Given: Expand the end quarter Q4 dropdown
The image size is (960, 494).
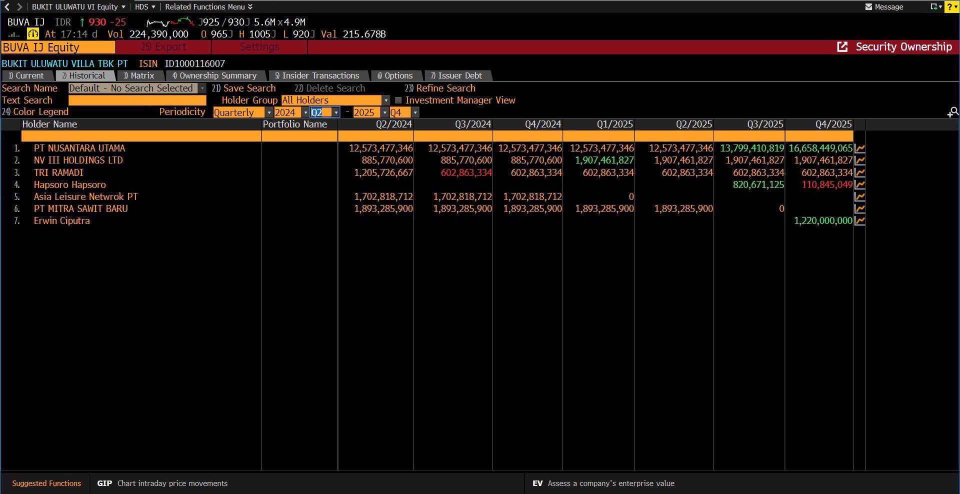Looking at the screenshot, I should 414,113.
